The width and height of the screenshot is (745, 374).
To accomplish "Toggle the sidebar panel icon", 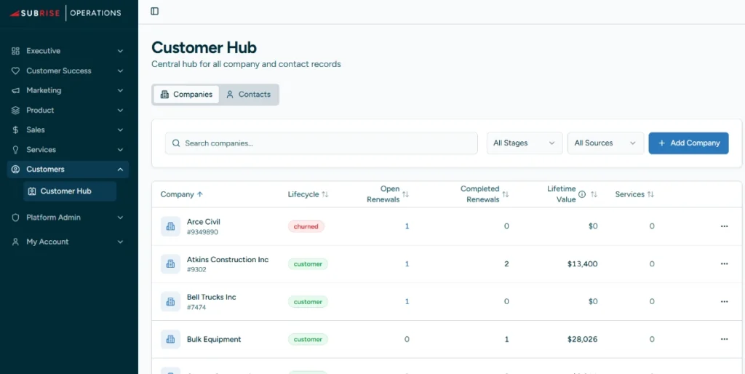I will click(154, 12).
